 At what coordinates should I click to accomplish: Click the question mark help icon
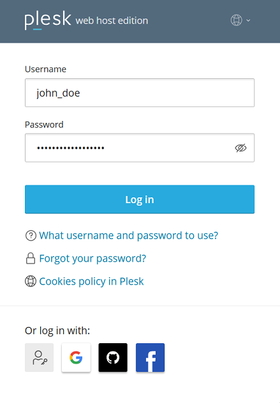(31, 236)
